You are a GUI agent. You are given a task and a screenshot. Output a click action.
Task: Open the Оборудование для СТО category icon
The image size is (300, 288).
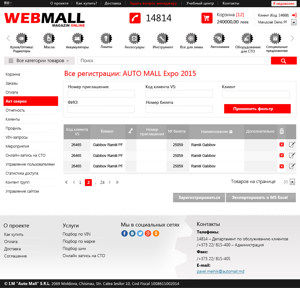(247, 38)
